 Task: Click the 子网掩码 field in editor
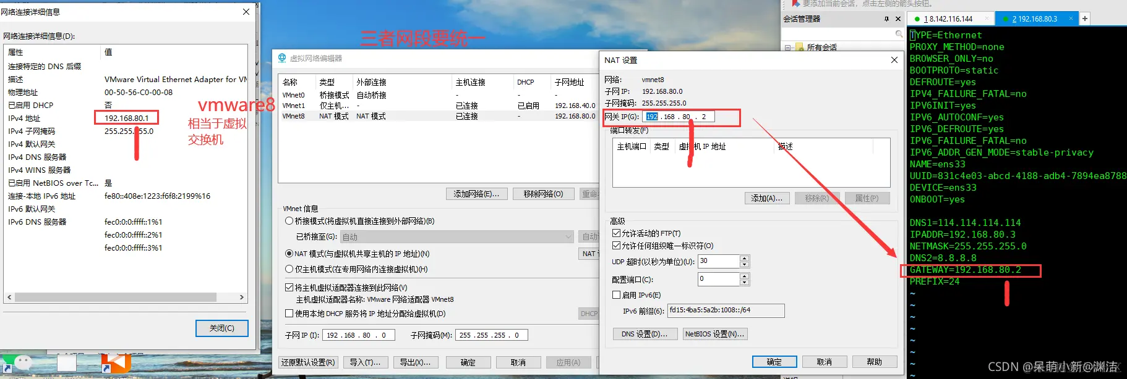click(492, 335)
